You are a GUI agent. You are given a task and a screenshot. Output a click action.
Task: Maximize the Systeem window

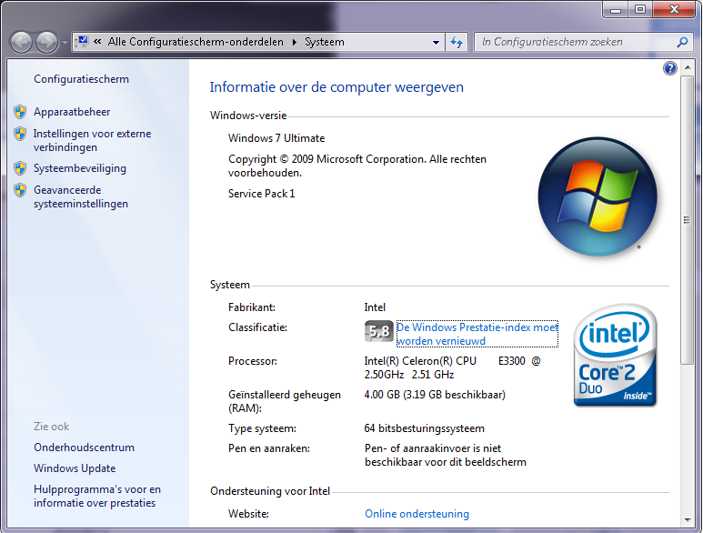tap(639, 9)
